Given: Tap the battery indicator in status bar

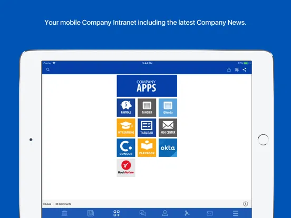Looking at the screenshot, I should (x=246, y=63).
